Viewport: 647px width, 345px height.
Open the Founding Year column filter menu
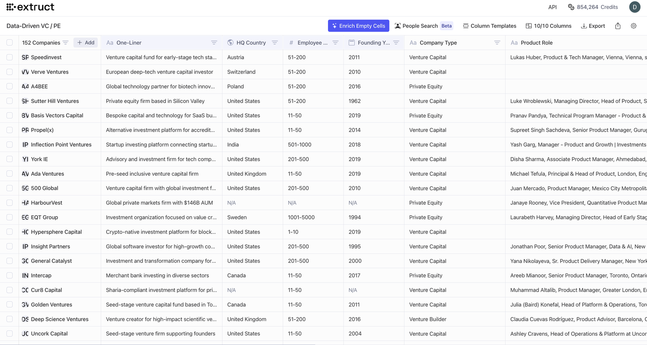click(396, 42)
